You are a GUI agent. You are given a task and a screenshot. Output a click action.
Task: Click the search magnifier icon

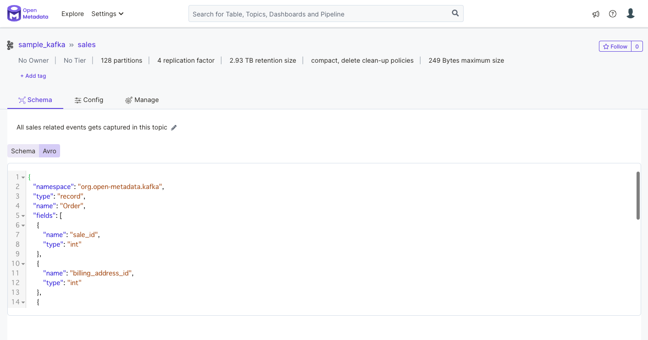[455, 13]
